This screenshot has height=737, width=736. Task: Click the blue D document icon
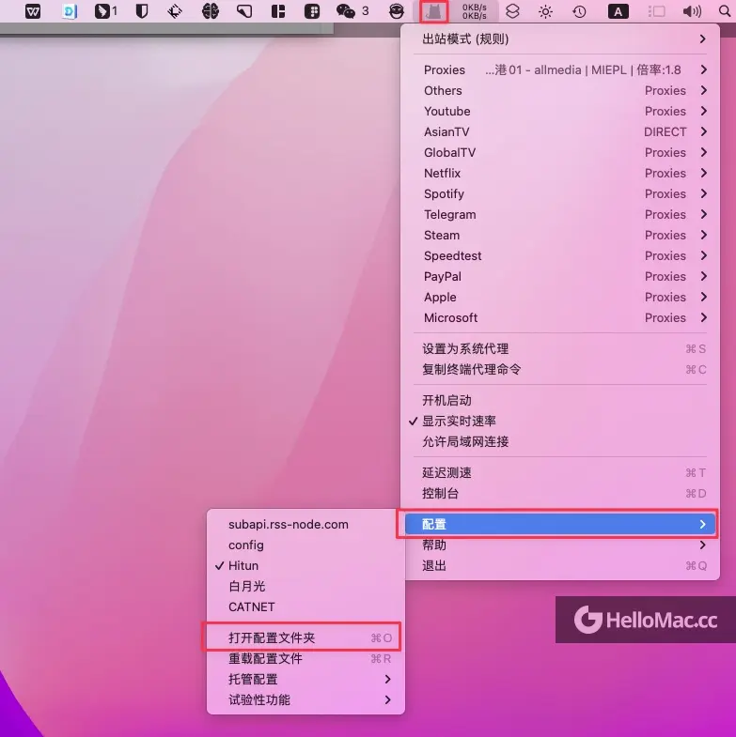point(70,11)
